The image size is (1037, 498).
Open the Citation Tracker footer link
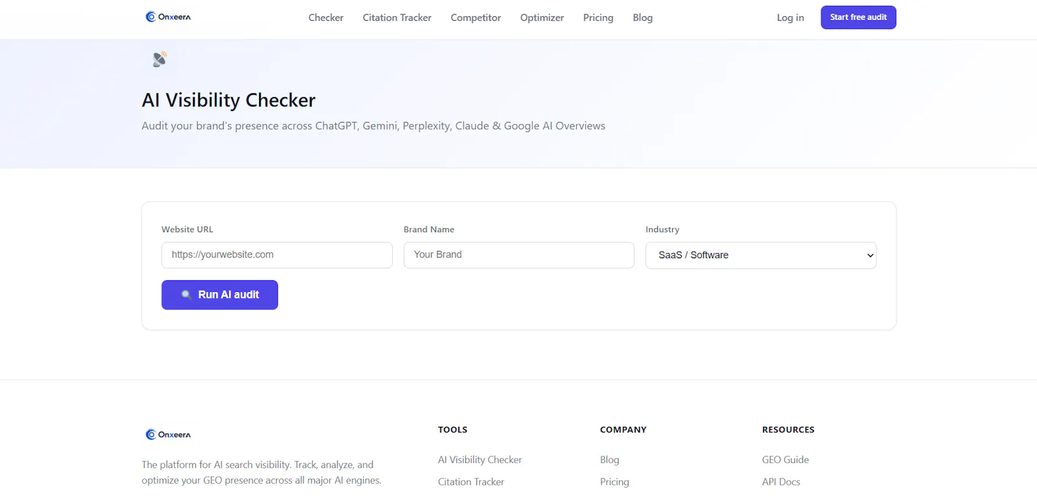click(x=471, y=482)
